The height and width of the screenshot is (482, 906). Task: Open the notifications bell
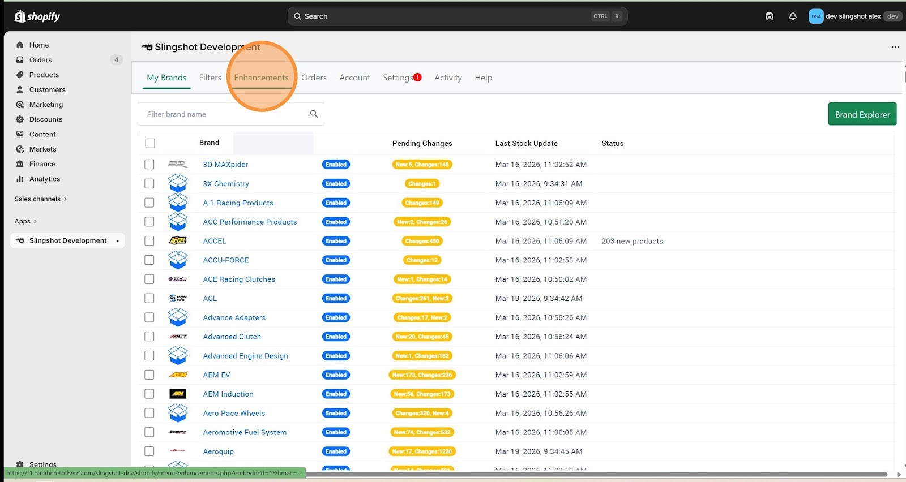(x=793, y=16)
